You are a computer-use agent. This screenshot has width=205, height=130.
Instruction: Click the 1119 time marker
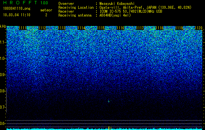[x=179, y=28]
